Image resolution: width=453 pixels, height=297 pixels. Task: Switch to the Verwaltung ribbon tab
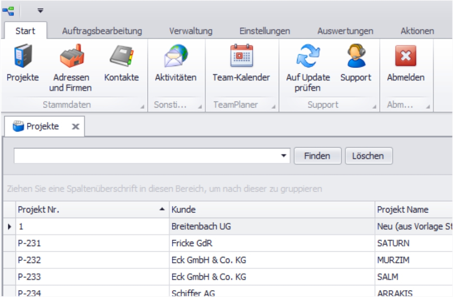tap(191, 31)
